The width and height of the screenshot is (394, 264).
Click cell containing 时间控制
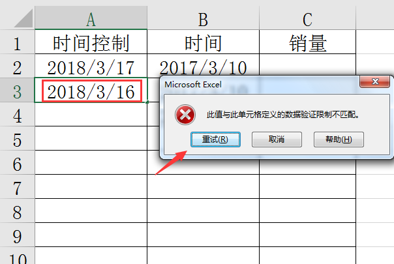coord(91,42)
